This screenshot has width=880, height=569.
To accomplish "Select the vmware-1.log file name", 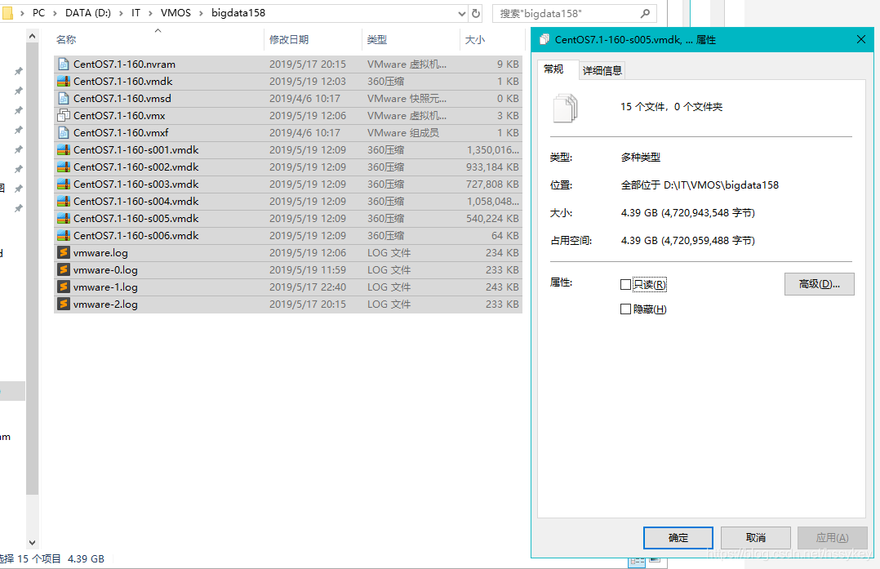I will click(105, 287).
